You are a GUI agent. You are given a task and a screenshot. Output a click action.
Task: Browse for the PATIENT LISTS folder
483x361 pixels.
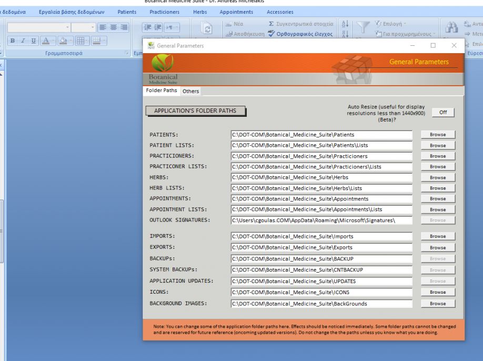point(438,145)
